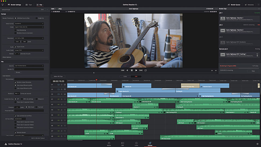
Task: Stop playback using the viewer's stop icon
Action: (132, 70)
